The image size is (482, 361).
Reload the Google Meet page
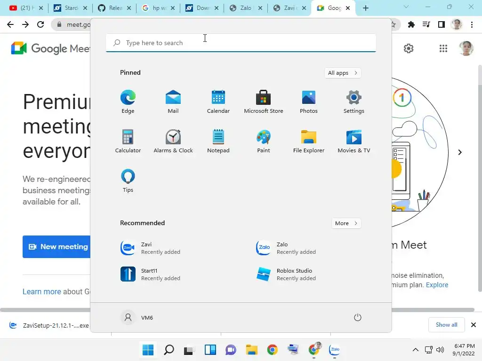(40, 24)
